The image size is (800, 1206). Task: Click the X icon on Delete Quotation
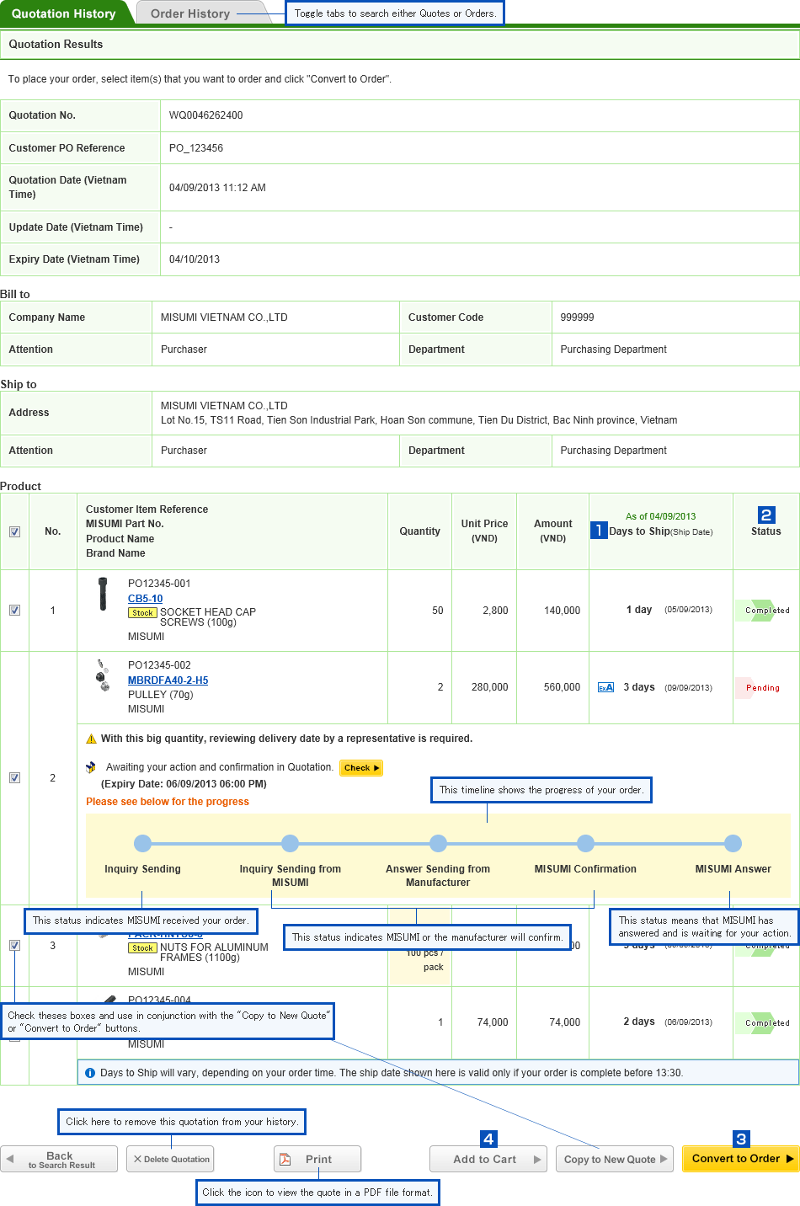[138, 1159]
